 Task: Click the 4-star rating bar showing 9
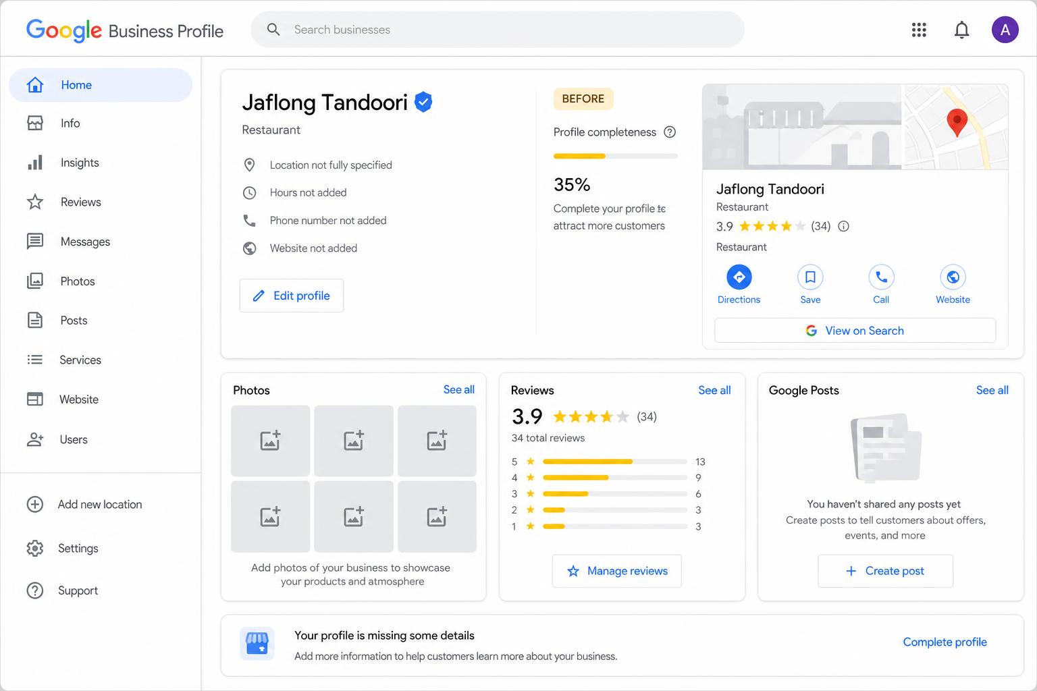pyautogui.click(x=615, y=478)
